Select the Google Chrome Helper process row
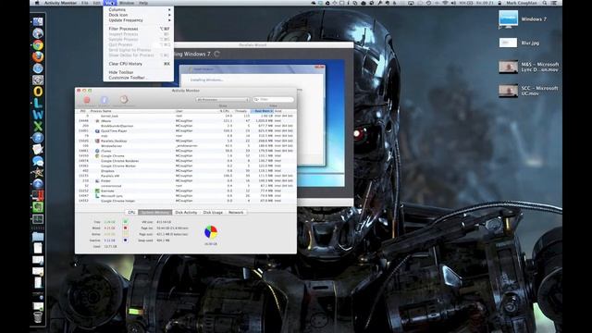The height and width of the screenshot is (333, 592). tap(185, 201)
